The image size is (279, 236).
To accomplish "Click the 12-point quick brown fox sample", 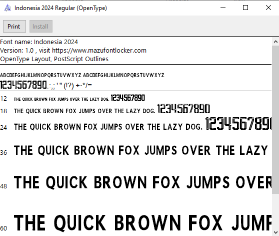I will [79, 98].
